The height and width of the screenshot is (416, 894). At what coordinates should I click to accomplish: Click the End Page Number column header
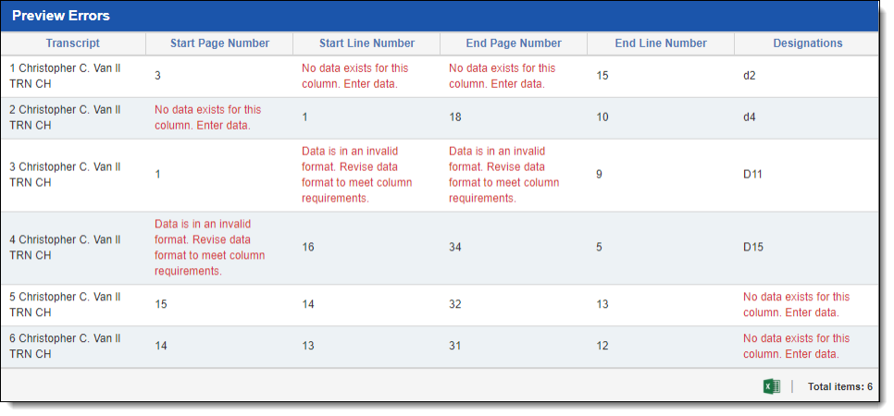[x=514, y=43]
